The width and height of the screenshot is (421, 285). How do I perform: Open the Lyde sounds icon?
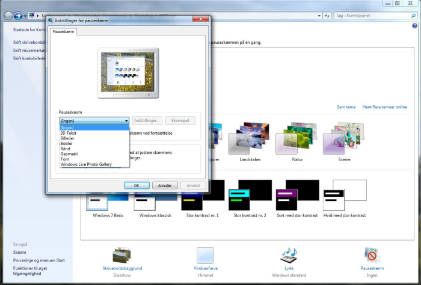[x=289, y=255]
